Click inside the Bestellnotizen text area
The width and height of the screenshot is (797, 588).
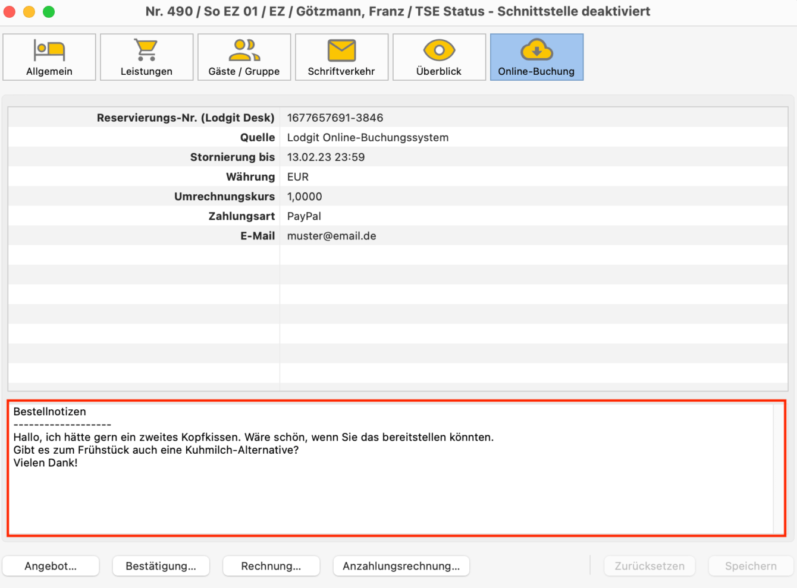(x=393, y=469)
